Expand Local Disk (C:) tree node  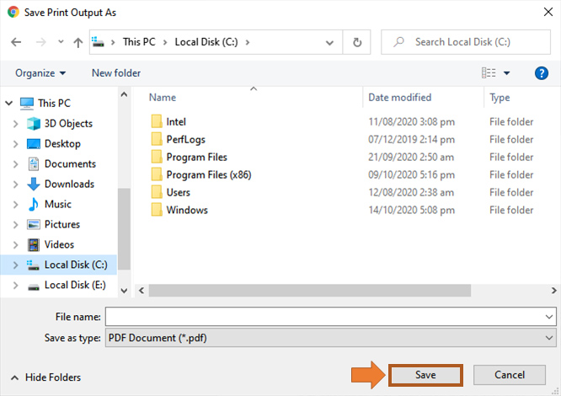(x=15, y=265)
